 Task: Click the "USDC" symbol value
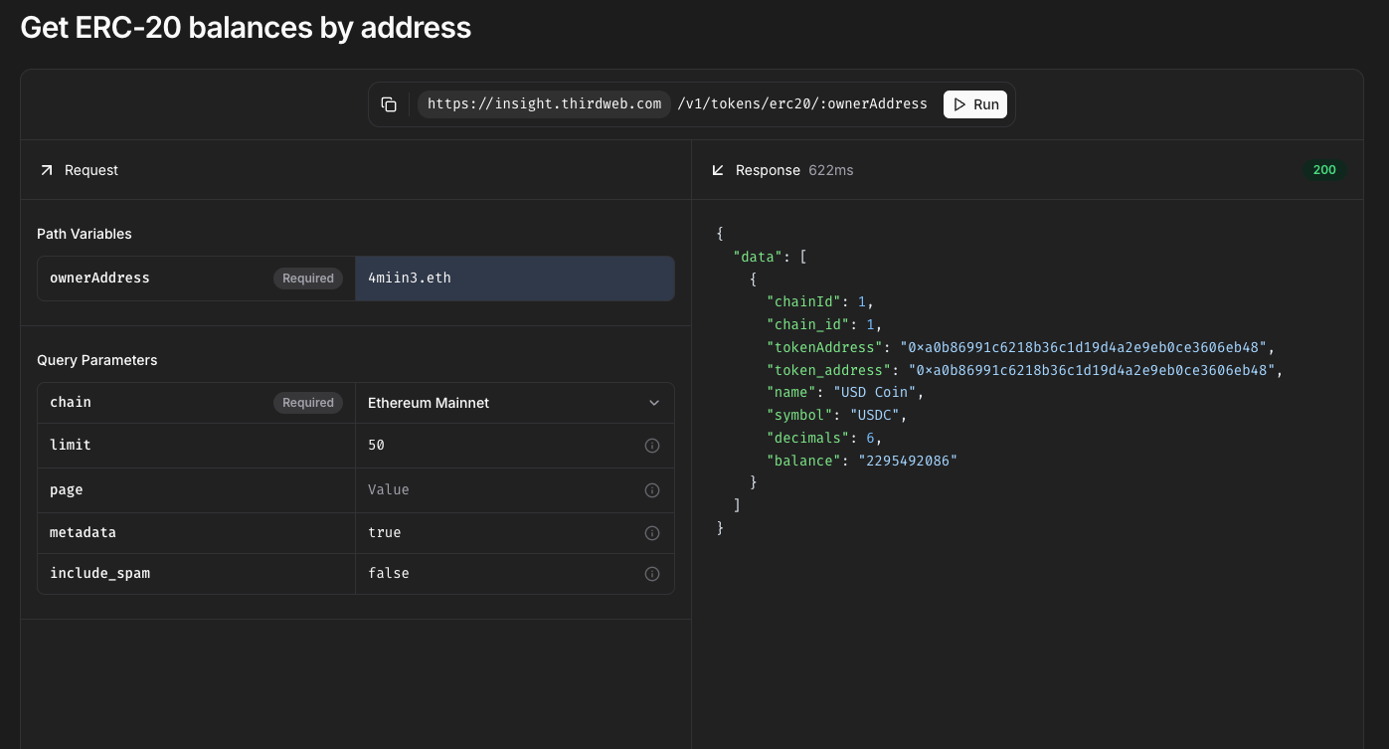(x=875, y=415)
